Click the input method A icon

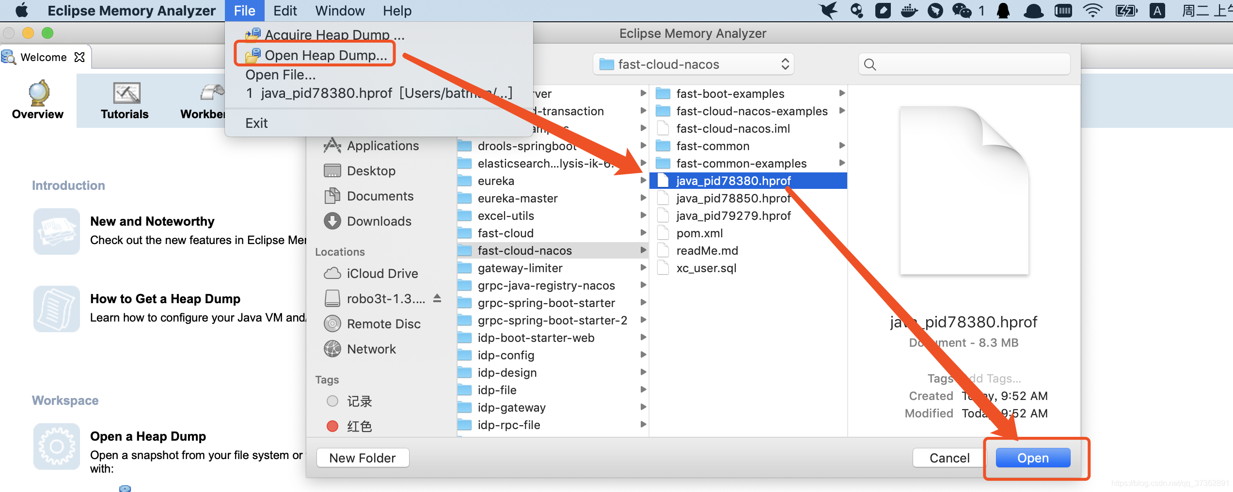pyautogui.click(x=1157, y=11)
